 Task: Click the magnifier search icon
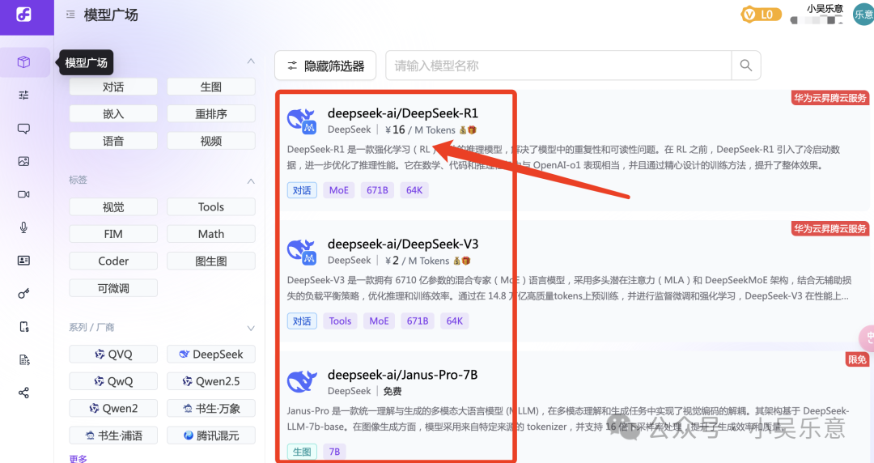click(746, 66)
